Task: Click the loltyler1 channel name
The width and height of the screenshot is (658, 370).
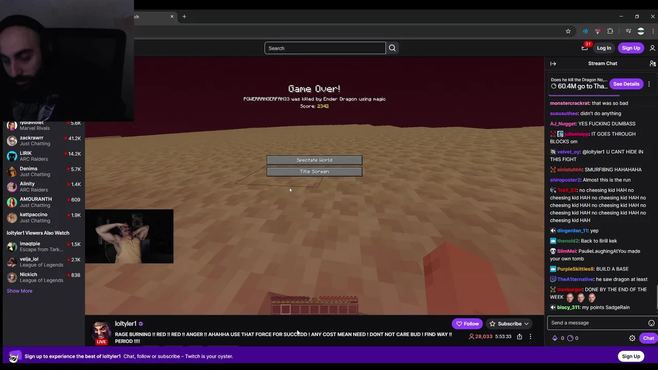Action: pos(125,324)
